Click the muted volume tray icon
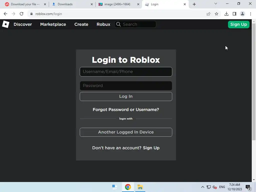Image resolution: width=256 pixels, height=192 pixels. click(x=215, y=187)
